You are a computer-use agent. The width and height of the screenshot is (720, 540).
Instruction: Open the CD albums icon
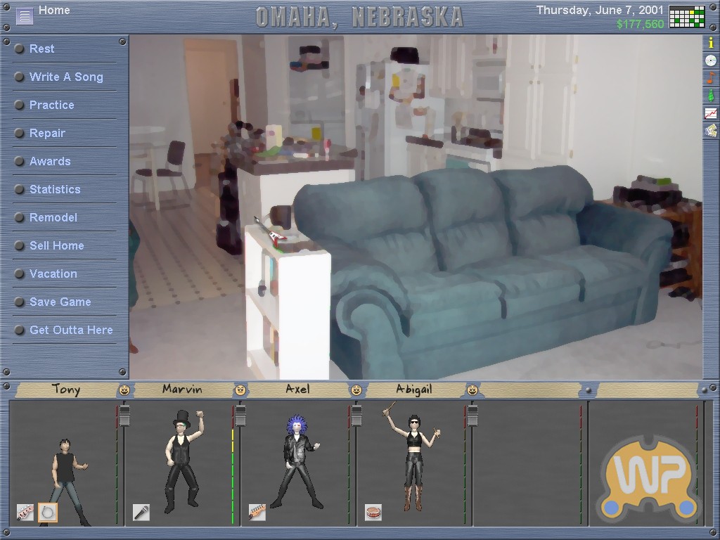[x=711, y=60]
